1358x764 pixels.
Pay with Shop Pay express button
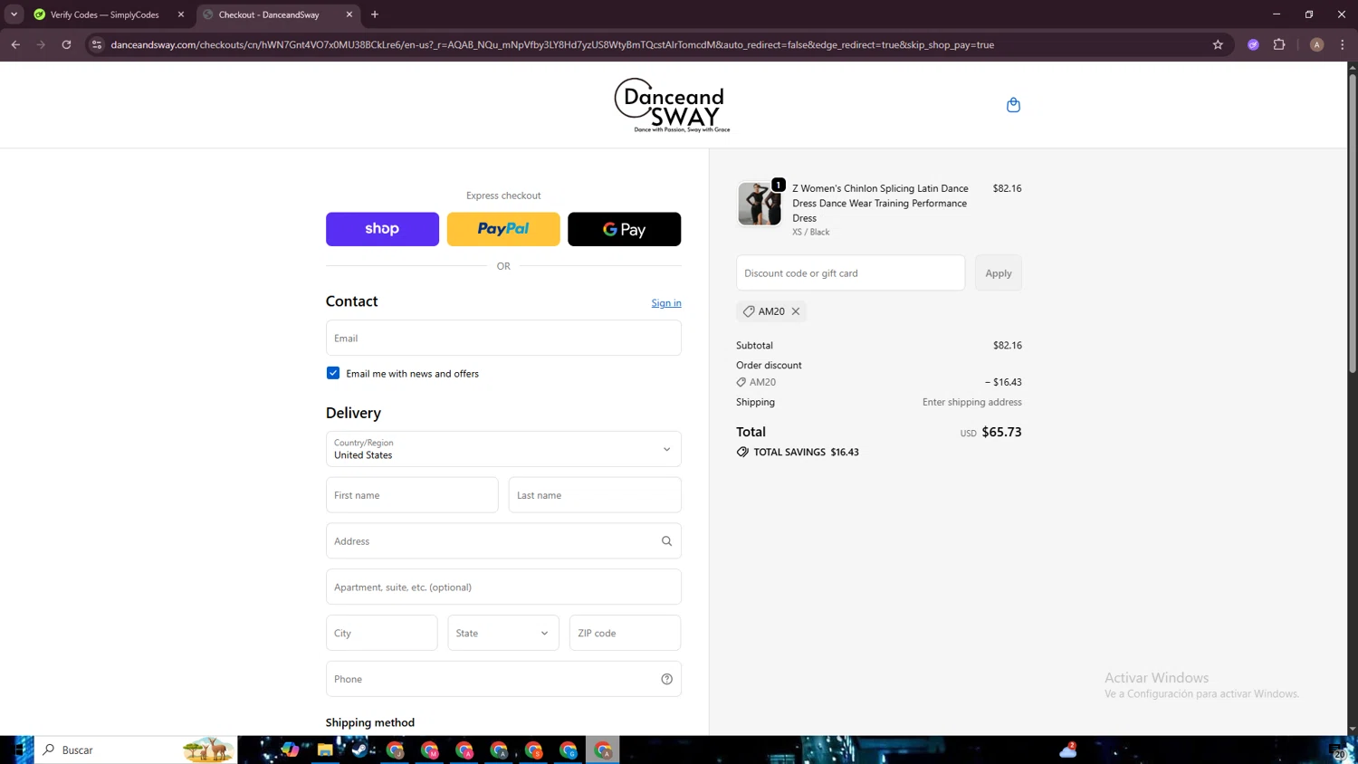click(x=382, y=229)
